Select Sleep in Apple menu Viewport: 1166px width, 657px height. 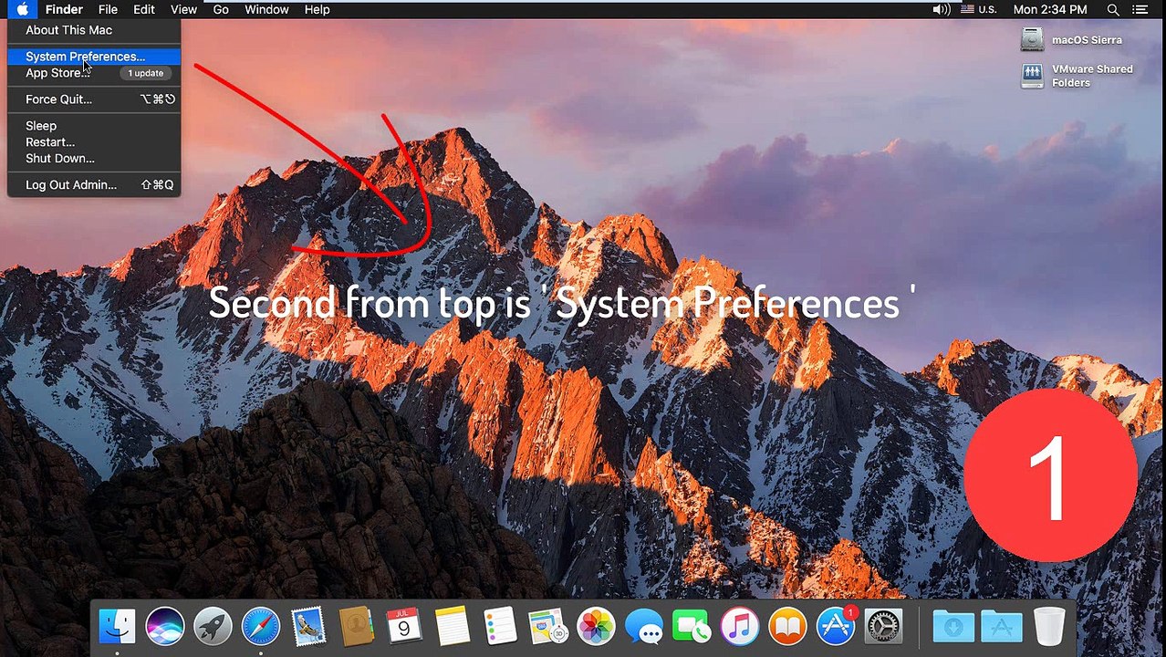click(x=94, y=126)
